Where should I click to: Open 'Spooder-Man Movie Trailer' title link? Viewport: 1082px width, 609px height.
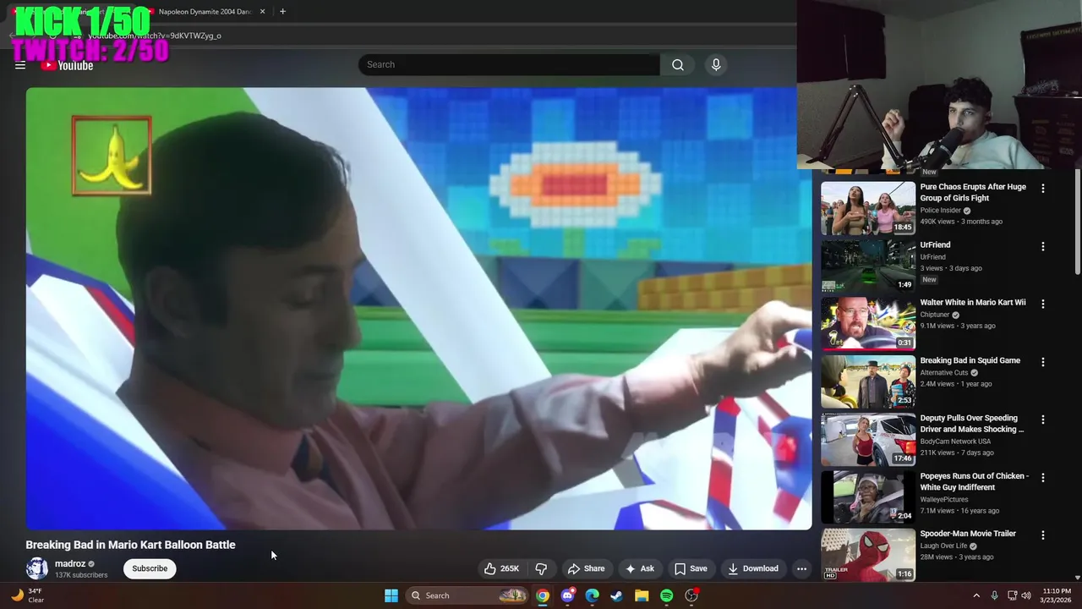coord(968,534)
